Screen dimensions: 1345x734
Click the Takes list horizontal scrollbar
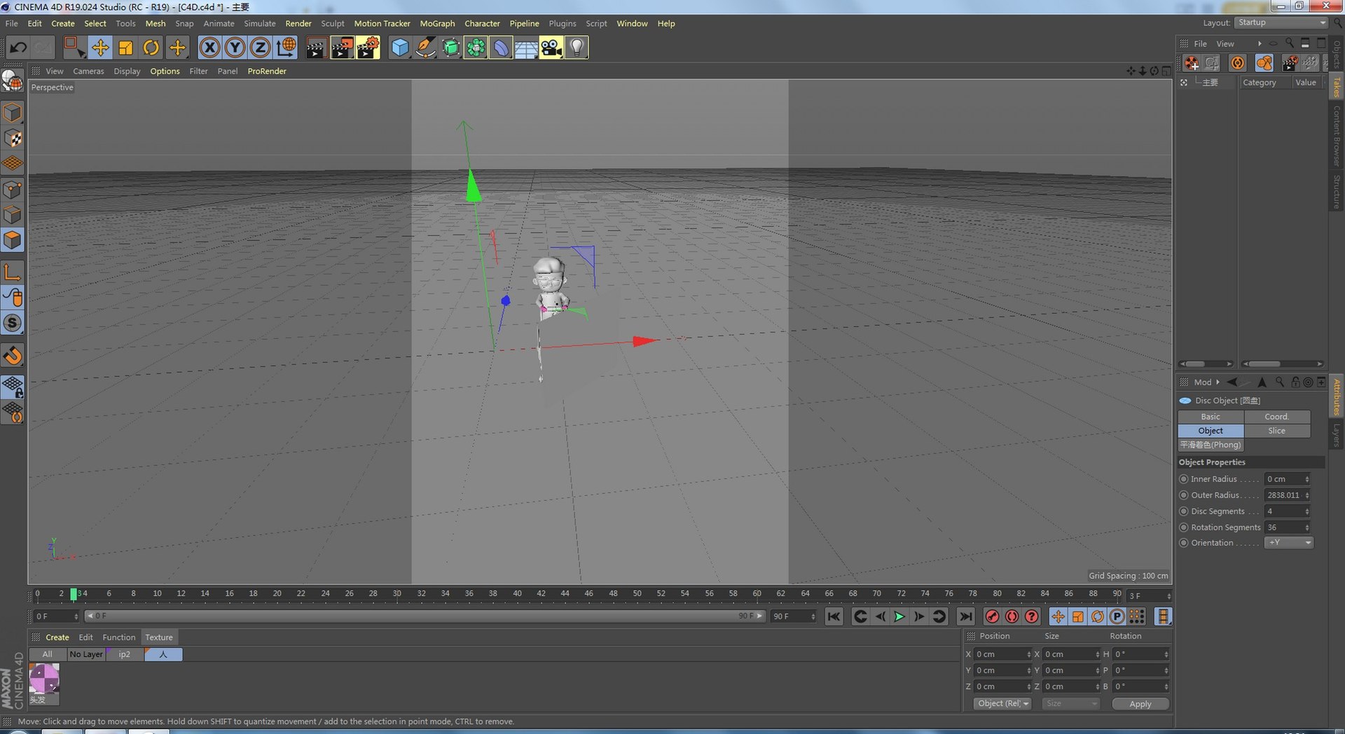(x=1206, y=364)
